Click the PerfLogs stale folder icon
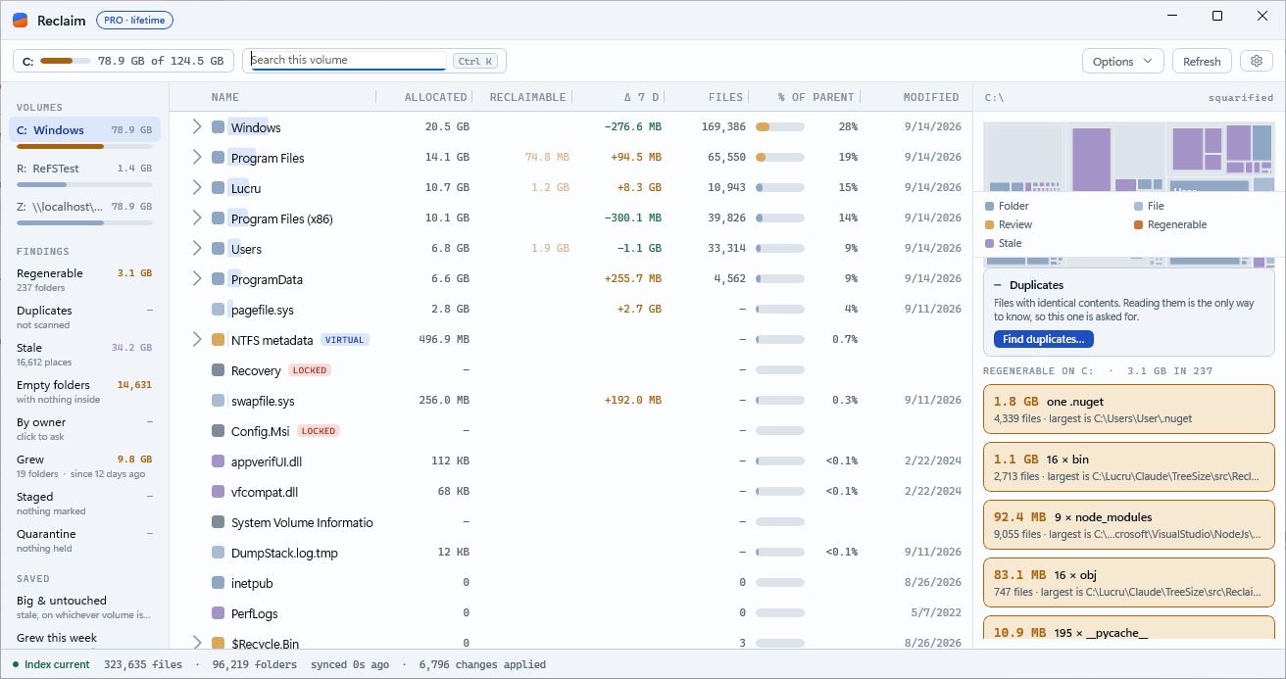Image resolution: width=1286 pixels, height=679 pixels. point(219,613)
